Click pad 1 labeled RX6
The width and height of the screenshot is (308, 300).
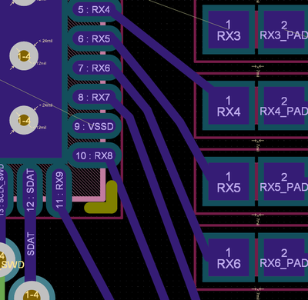[229, 258]
